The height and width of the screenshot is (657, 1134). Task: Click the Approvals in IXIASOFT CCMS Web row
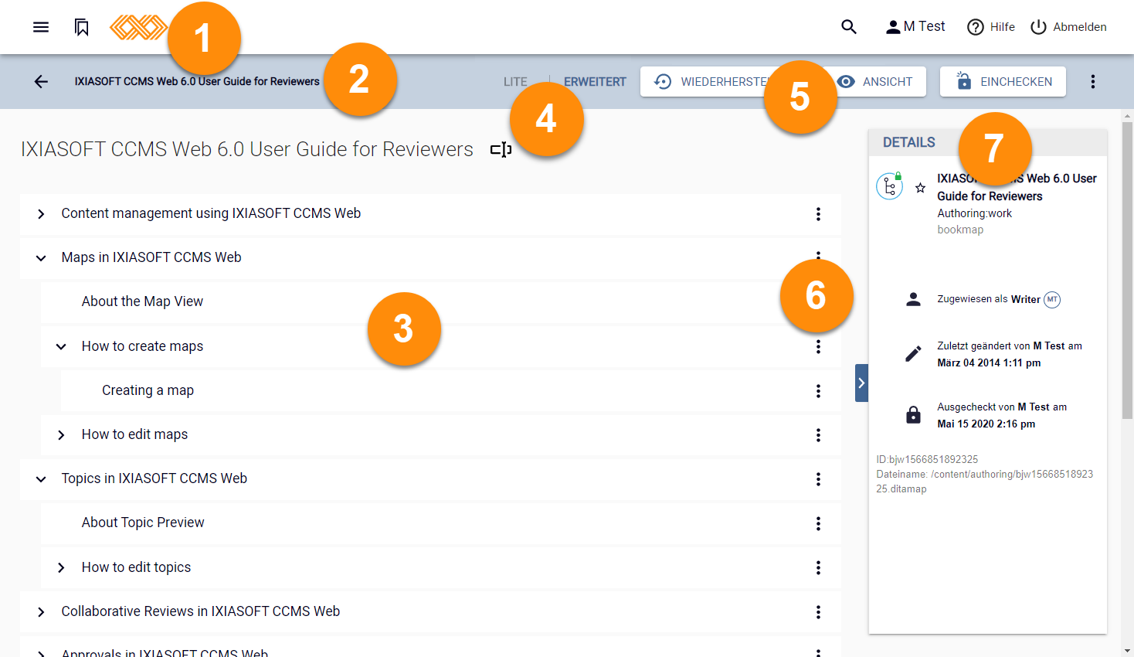point(430,648)
